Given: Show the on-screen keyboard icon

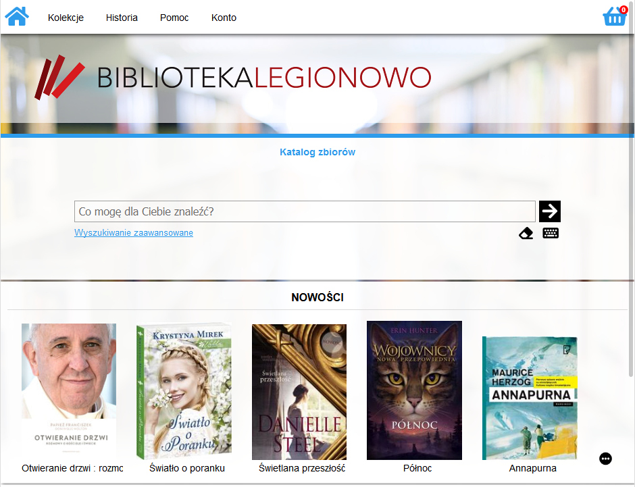Looking at the screenshot, I should coord(551,233).
